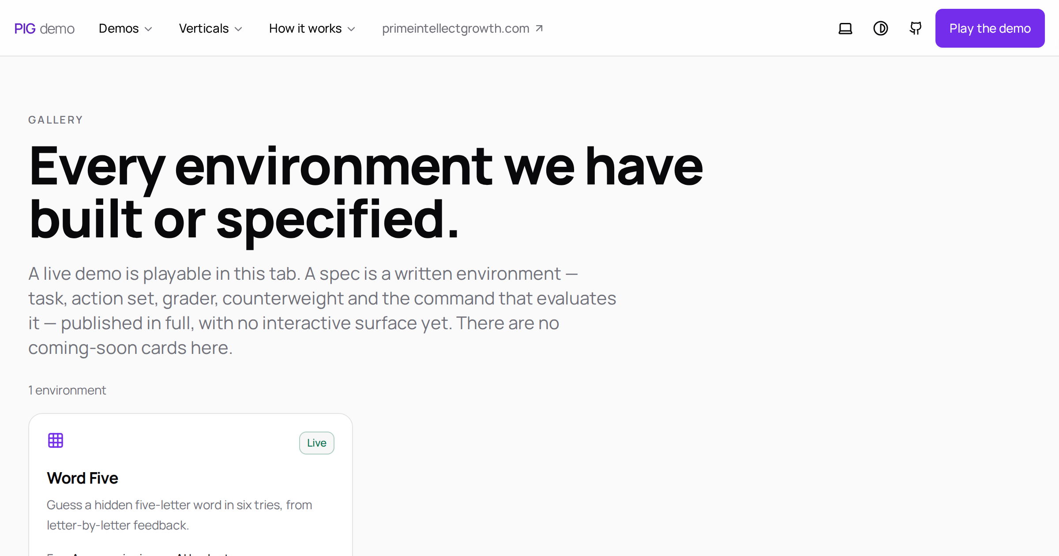Click the external-link arrow beside primeintellectgrowth.com
Viewport: 1059px width, 556px height.
[x=539, y=28]
